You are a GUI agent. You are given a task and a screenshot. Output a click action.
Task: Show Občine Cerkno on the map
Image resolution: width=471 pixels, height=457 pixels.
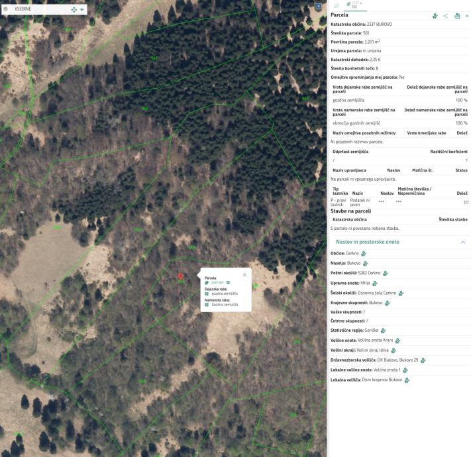[x=364, y=253]
